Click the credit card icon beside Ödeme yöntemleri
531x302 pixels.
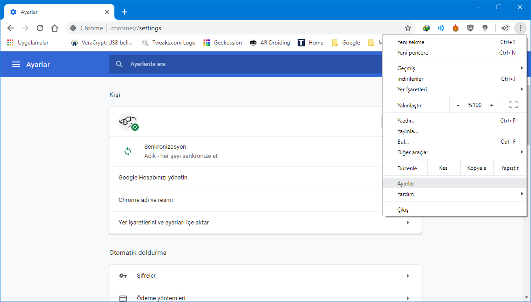123,298
